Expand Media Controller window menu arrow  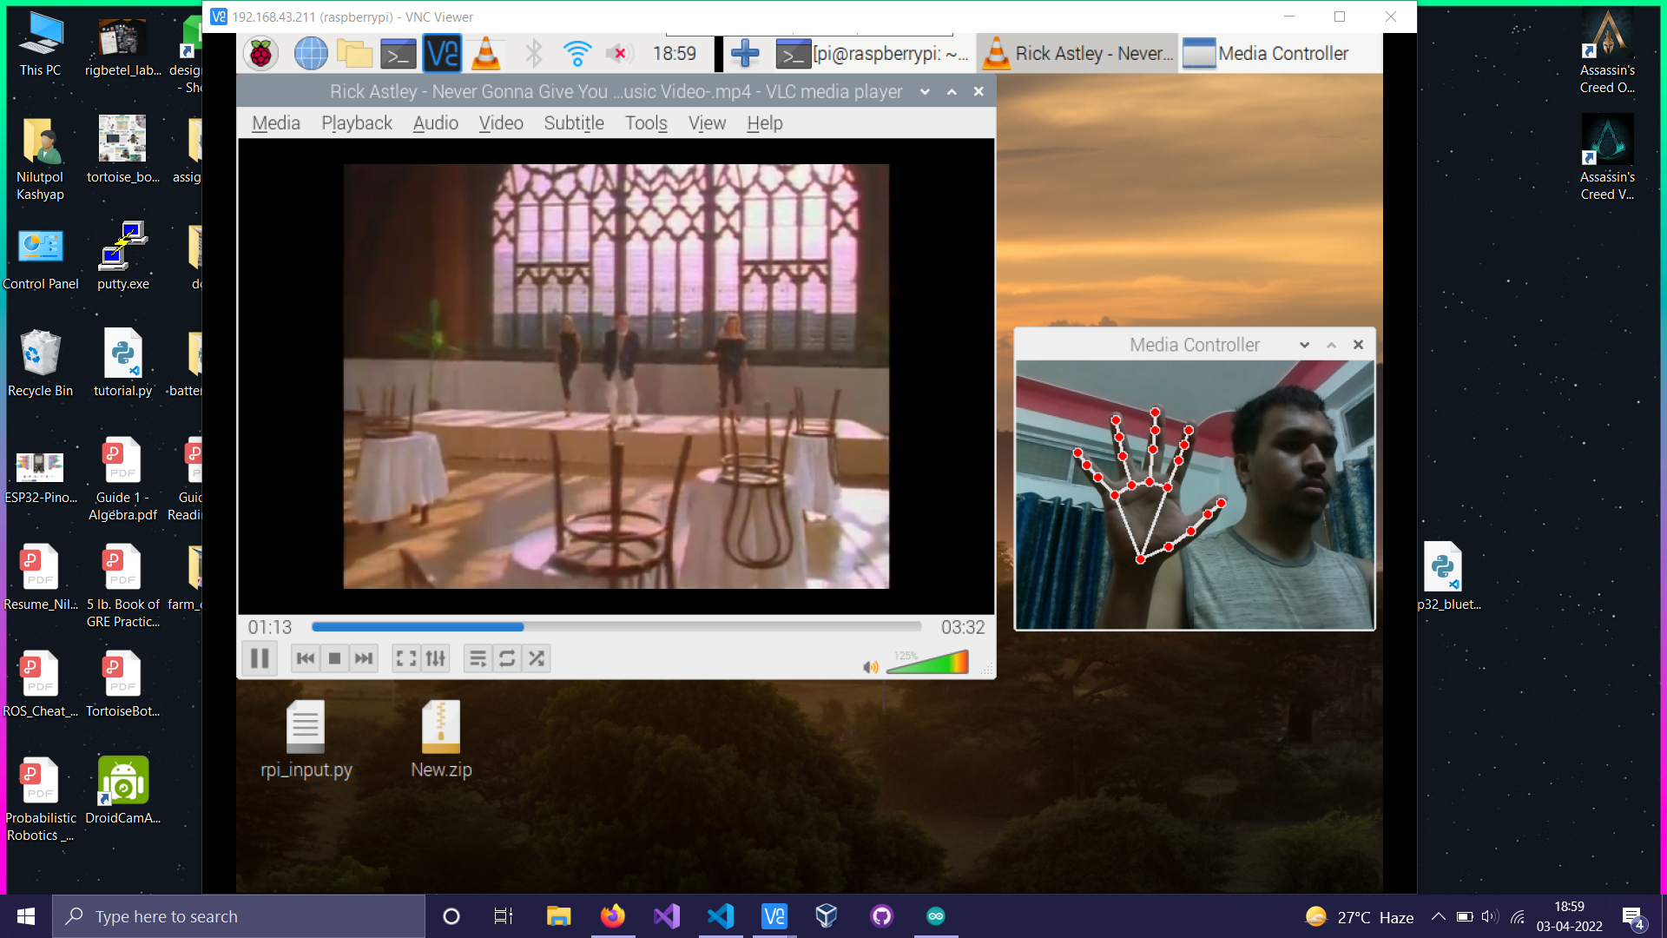point(1304,345)
